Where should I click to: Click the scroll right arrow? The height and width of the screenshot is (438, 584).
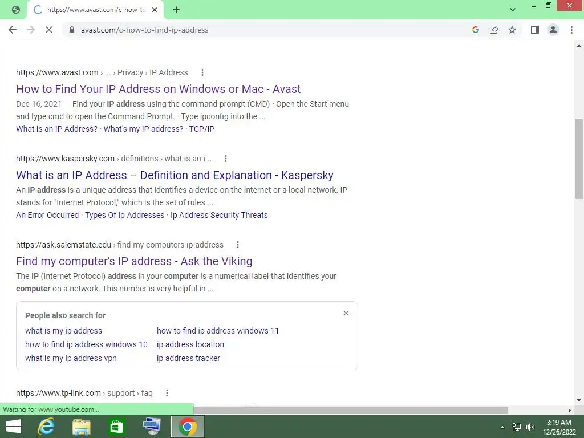pyautogui.click(x=570, y=410)
